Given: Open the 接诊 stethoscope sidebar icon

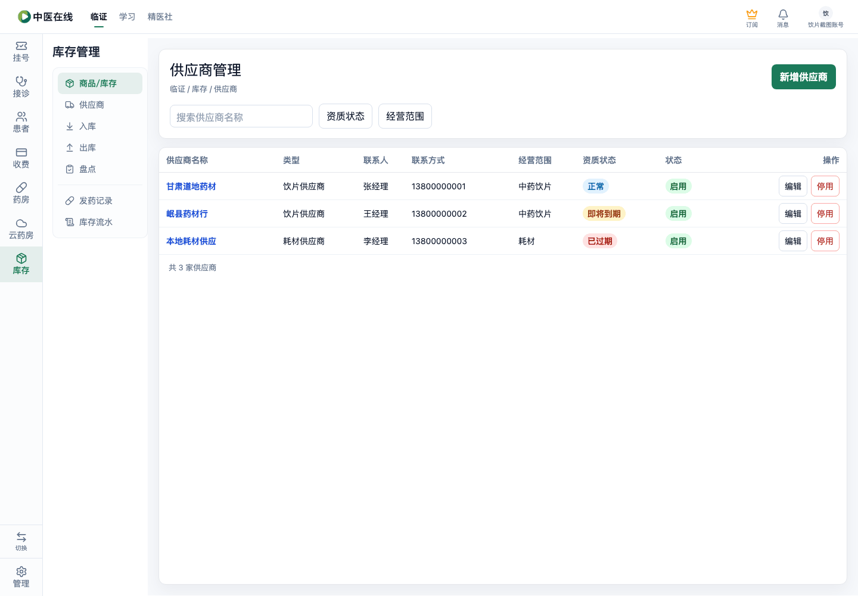Looking at the screenshot, I should pos(21,81).
